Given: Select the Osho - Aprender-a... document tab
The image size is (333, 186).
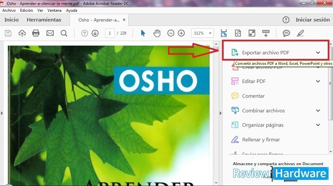Looking at the screenshot, I should (x=99, y=20).
